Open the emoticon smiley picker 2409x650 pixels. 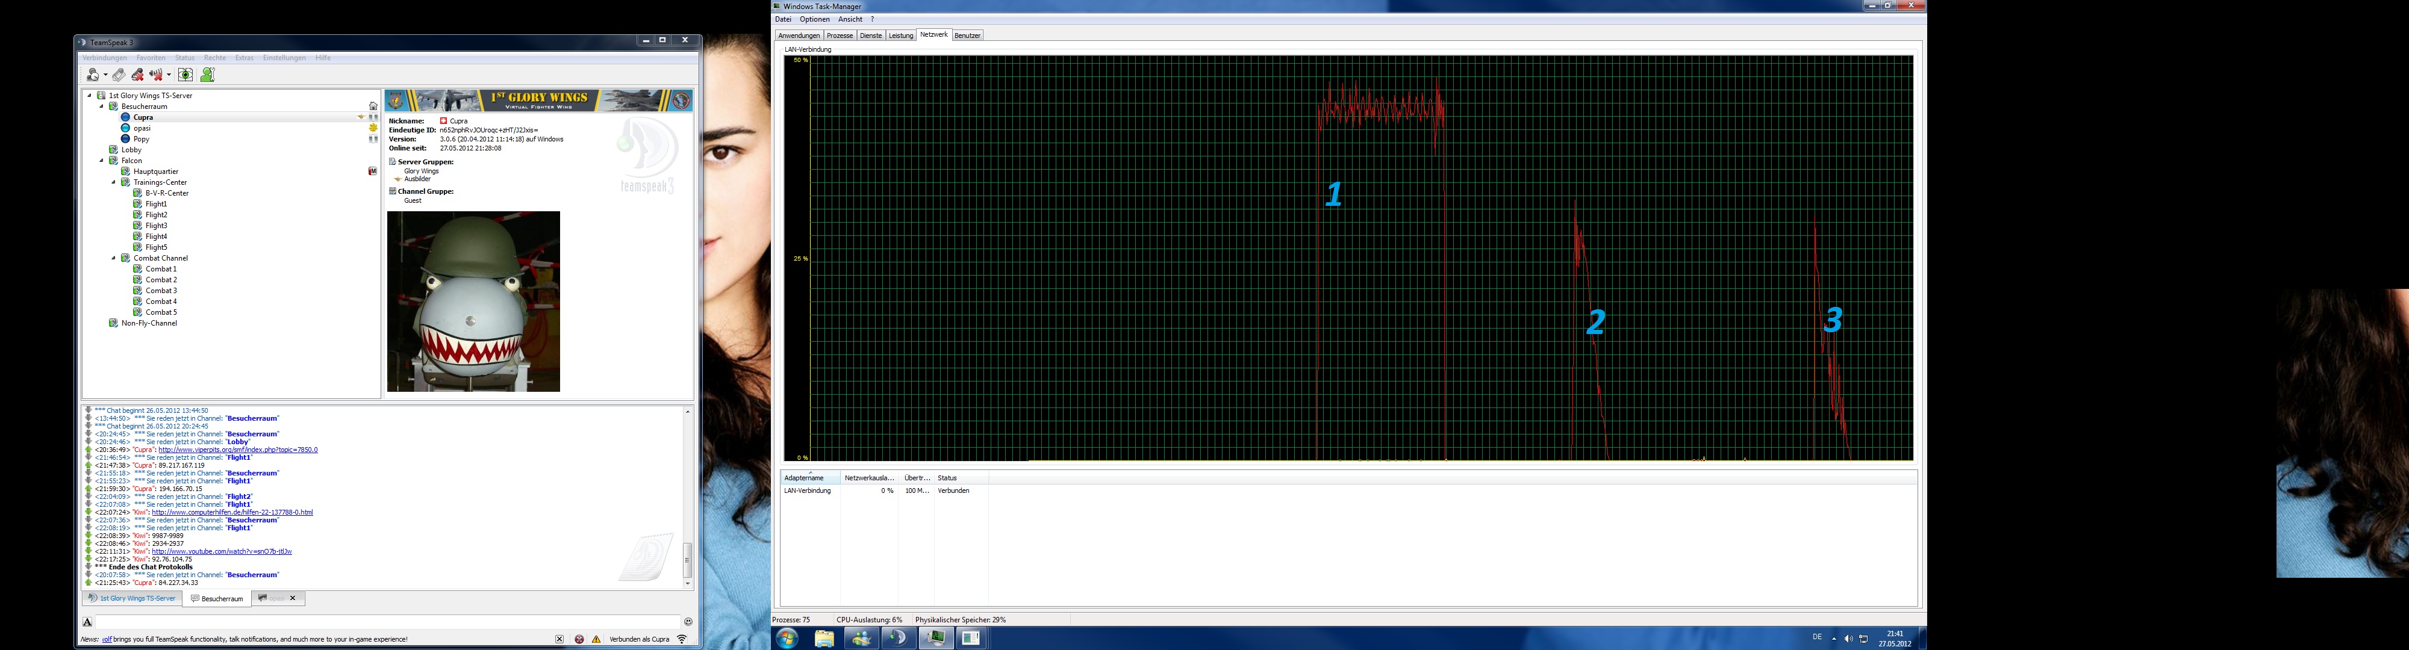pyautogui.click(x=688, y=622)
